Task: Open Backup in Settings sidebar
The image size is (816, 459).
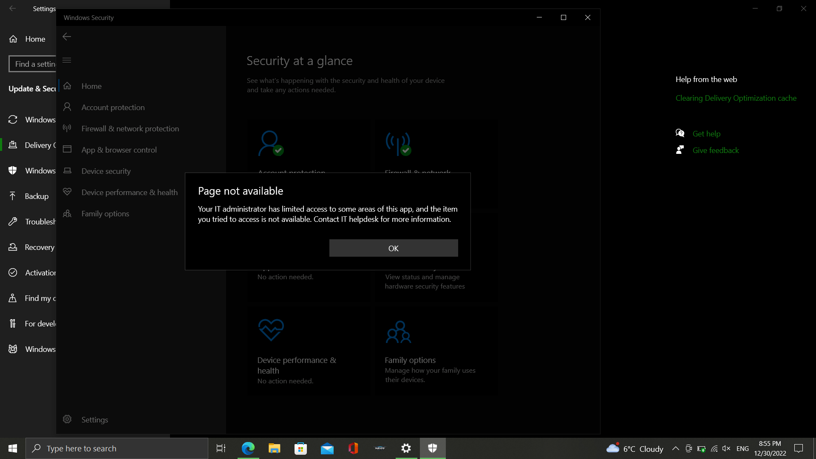Action: point(28,196)
